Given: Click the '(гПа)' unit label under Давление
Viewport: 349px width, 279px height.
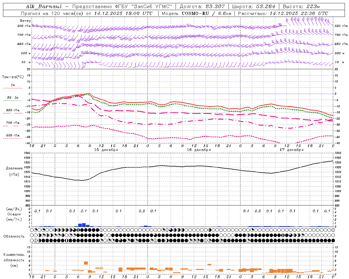Looking at the screenshot, I should [14, 175].
